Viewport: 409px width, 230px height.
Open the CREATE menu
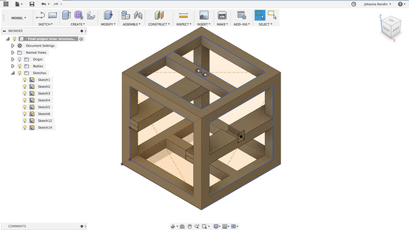tap(78, 24)
